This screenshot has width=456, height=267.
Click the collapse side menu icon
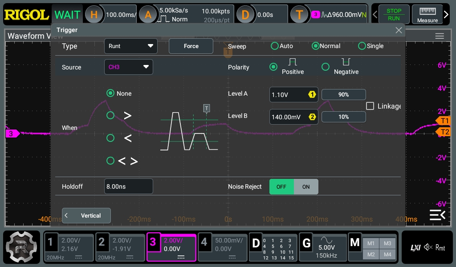(x=437, y=215)
